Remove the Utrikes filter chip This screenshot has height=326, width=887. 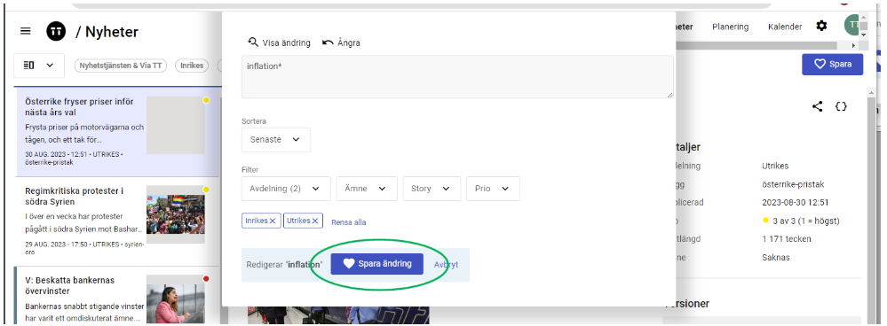point(315,221)
